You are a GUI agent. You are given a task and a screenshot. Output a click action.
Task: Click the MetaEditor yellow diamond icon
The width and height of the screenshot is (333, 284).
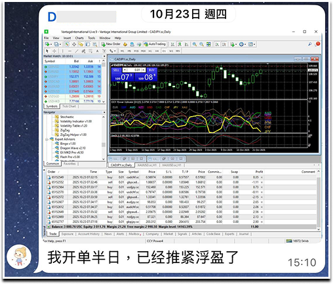[x=125, y=45]
